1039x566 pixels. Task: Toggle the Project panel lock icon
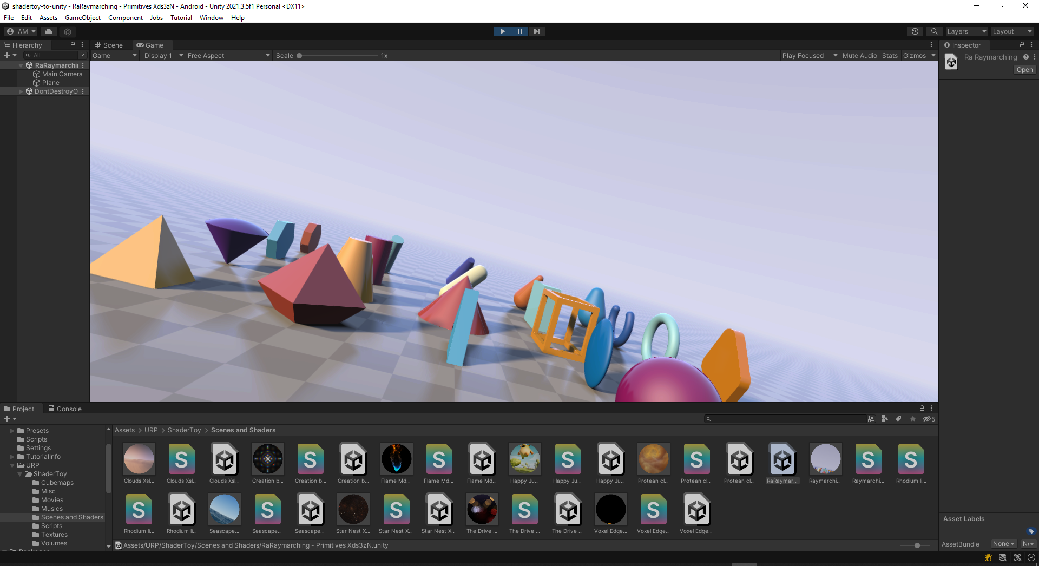(x=922, y=409)
